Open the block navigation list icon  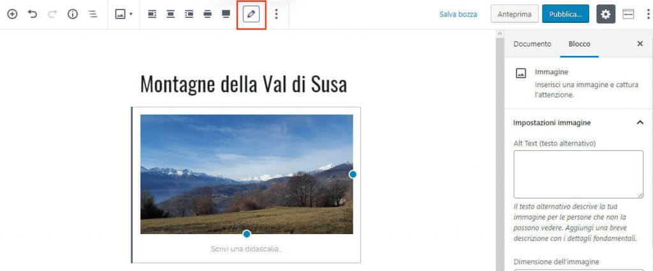click(x=92, y=14)
